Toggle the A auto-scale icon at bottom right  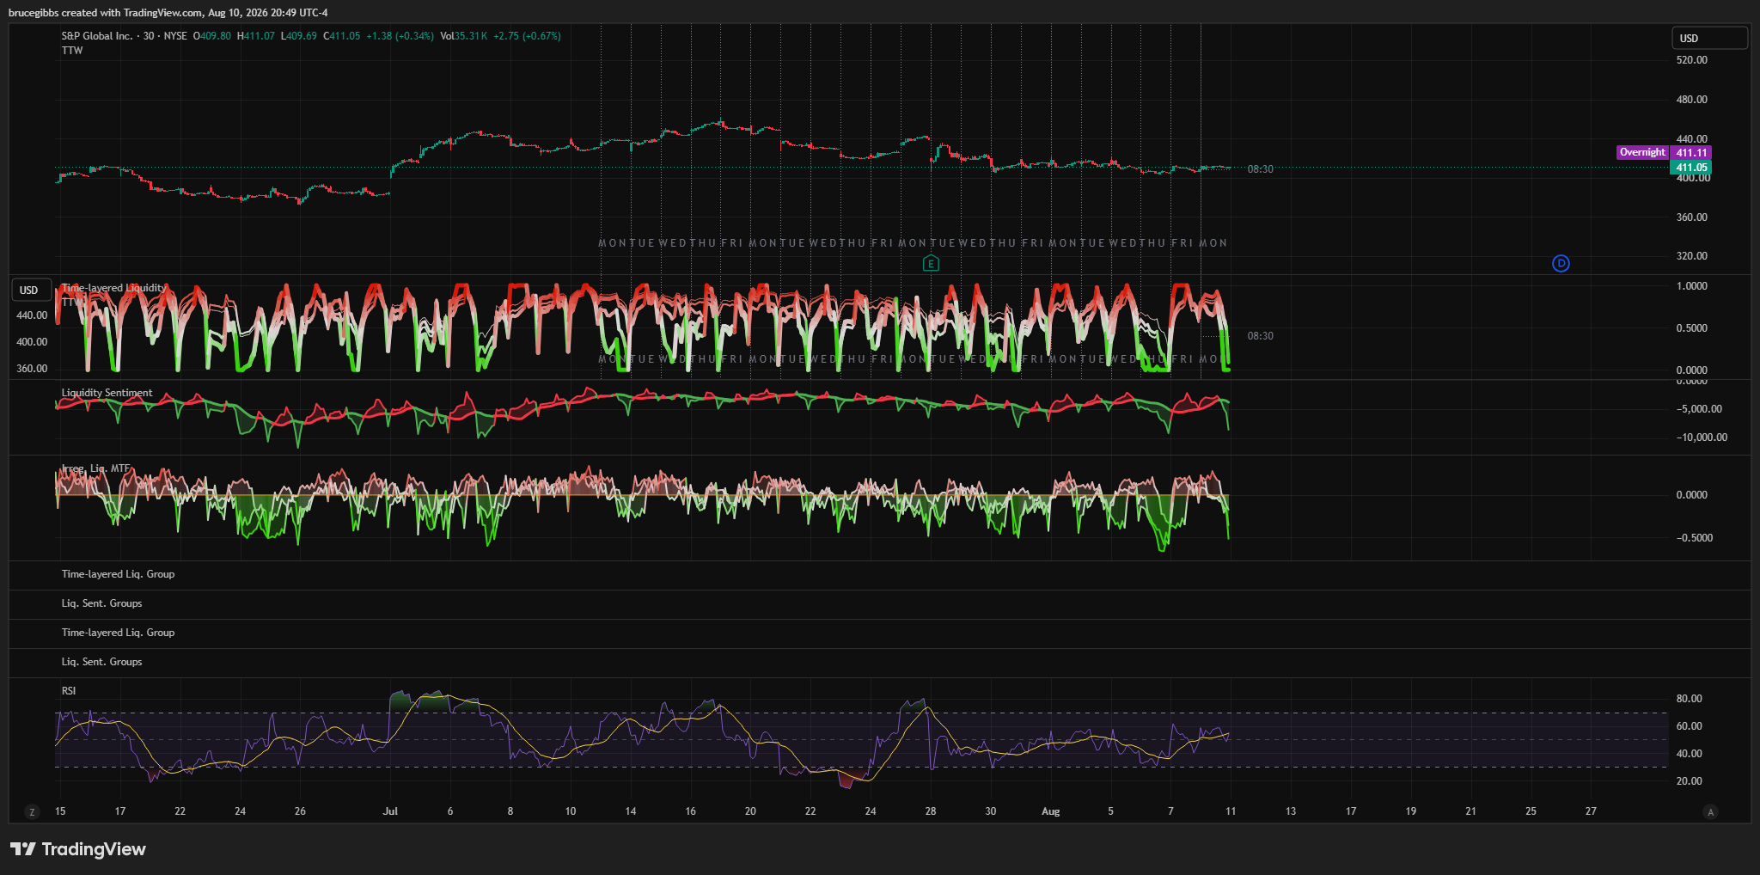point(1710,811)
